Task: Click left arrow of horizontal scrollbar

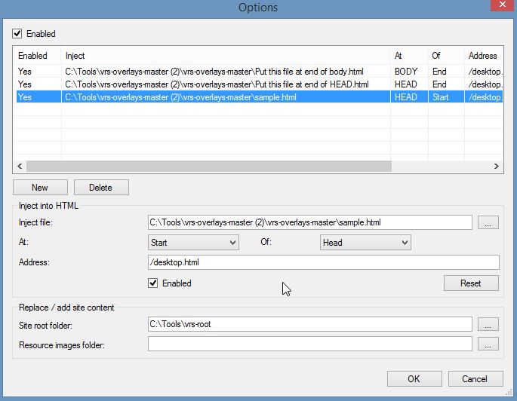Action: click(x=20, y=167)
